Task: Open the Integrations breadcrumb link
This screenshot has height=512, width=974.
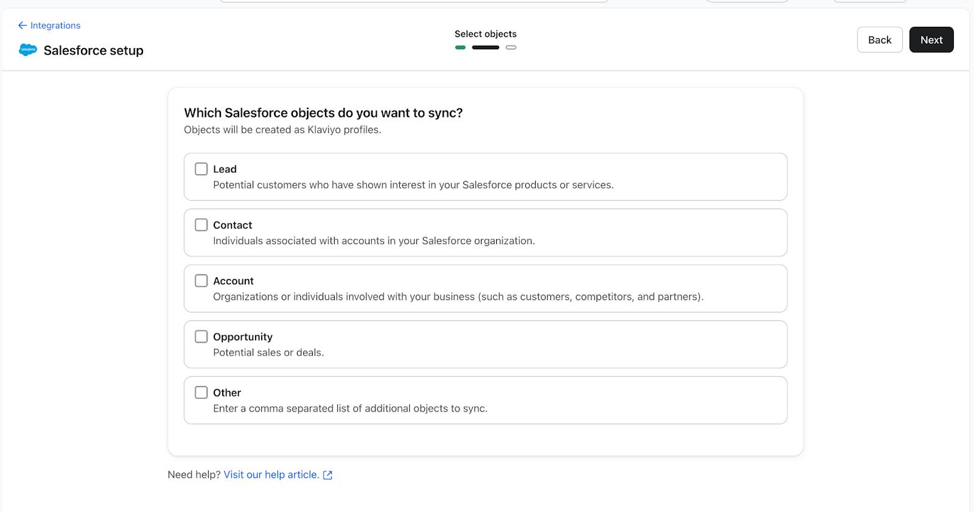Action: point(55,26)
